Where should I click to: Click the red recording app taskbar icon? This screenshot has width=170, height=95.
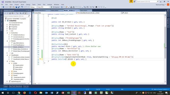79,93
